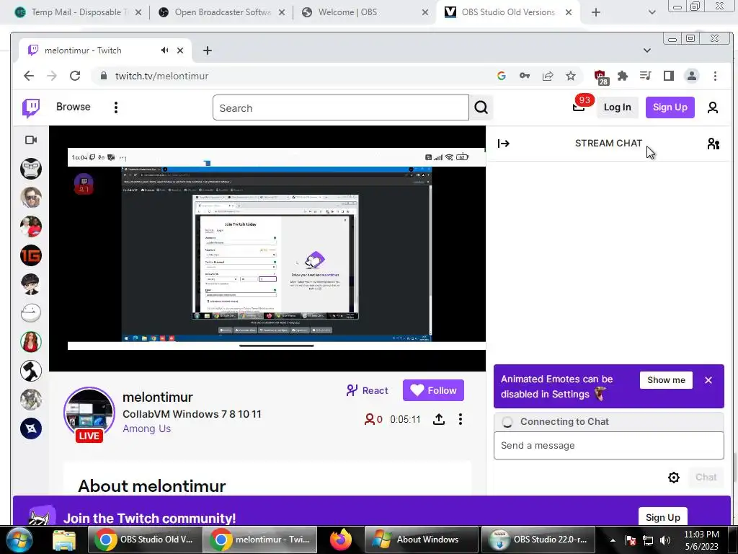
Task: Open the taskbar clock showing 11:03 PM
Action: (701, 540)
